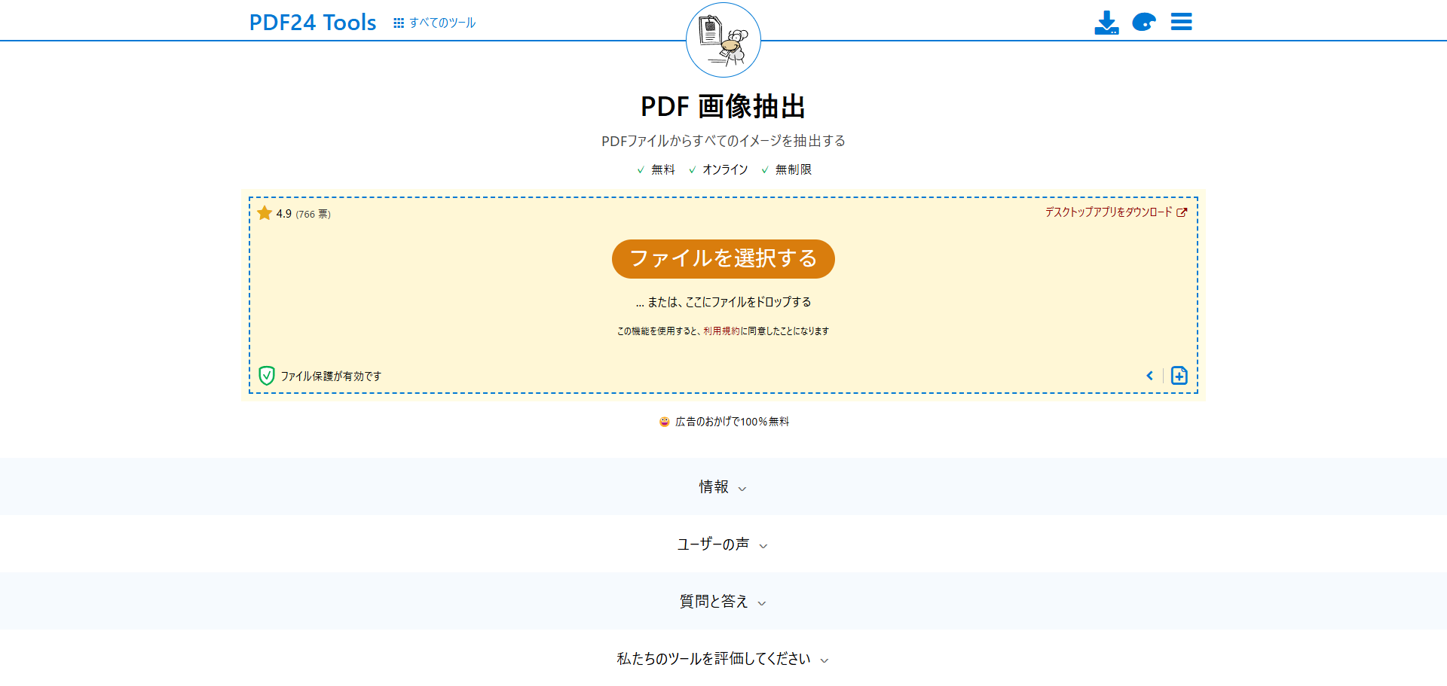Click the 無料 checkmark label
The height and width of the screenshot is (686, 1447).
(x=656, y=169)
